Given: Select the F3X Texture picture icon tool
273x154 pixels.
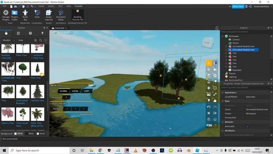Looking at the screenshot, I should [x=209, y=94].
